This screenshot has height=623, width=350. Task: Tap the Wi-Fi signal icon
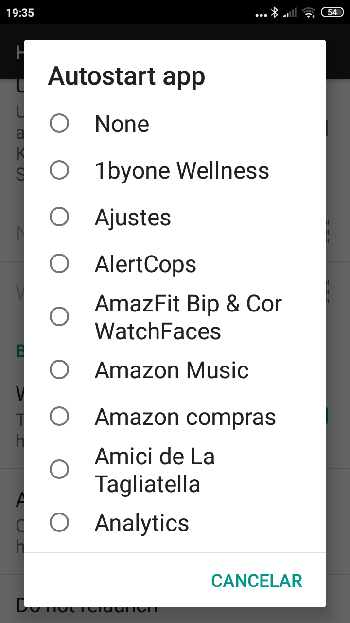[308, 13]
